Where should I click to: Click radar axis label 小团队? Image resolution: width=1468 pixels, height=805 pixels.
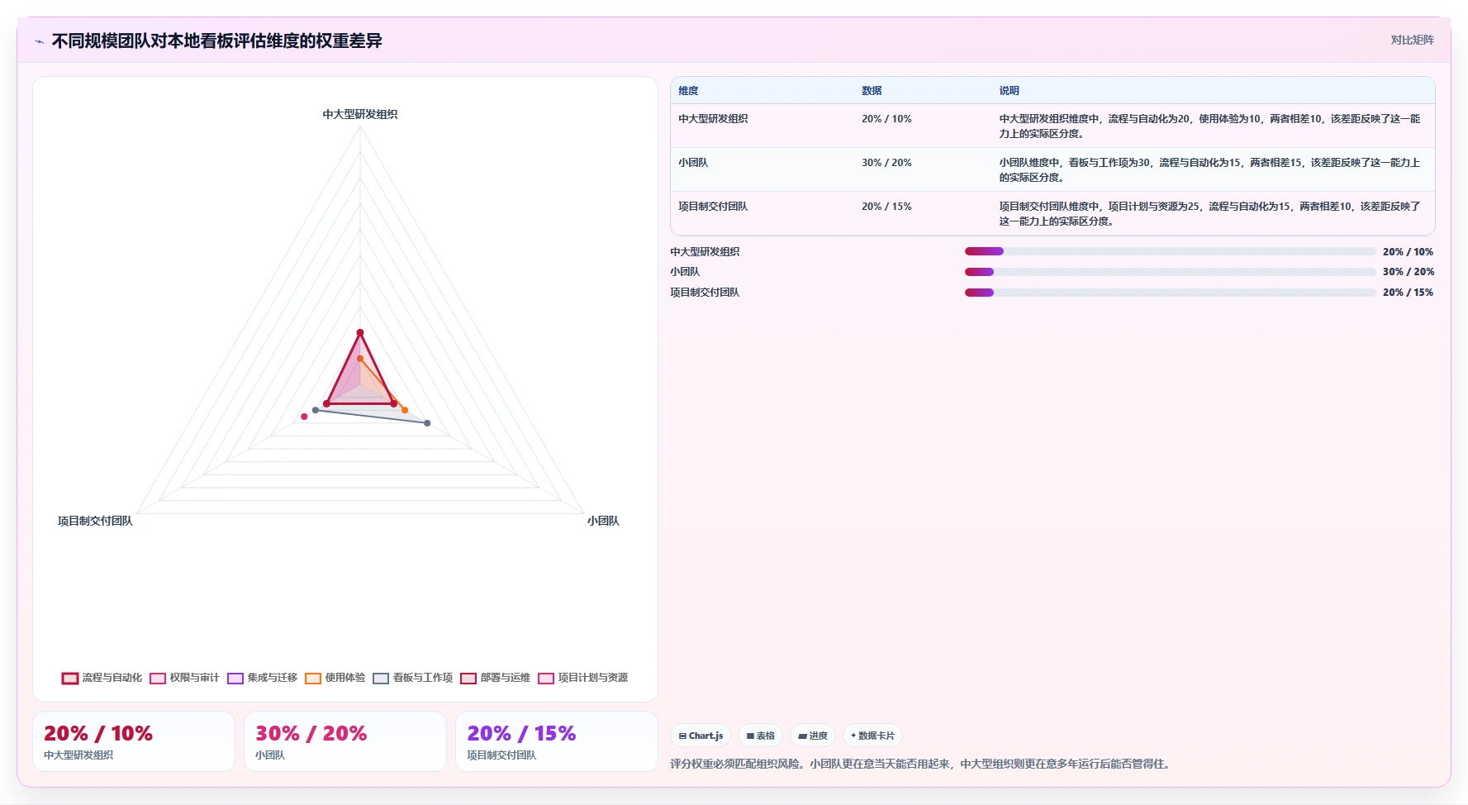pos(603,521)
